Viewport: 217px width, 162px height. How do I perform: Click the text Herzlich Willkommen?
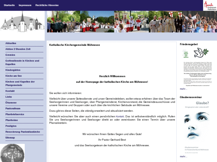point(112,76)
